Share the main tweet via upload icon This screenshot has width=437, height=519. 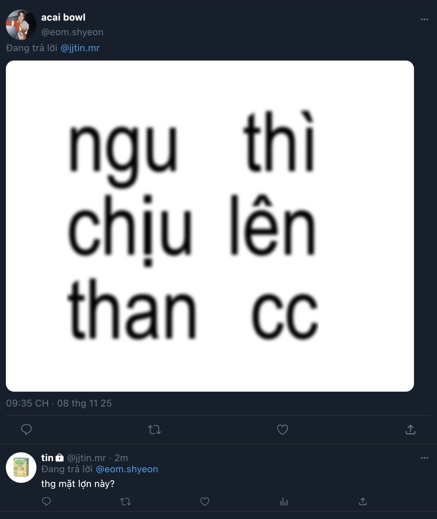click(x=411, y=429)
